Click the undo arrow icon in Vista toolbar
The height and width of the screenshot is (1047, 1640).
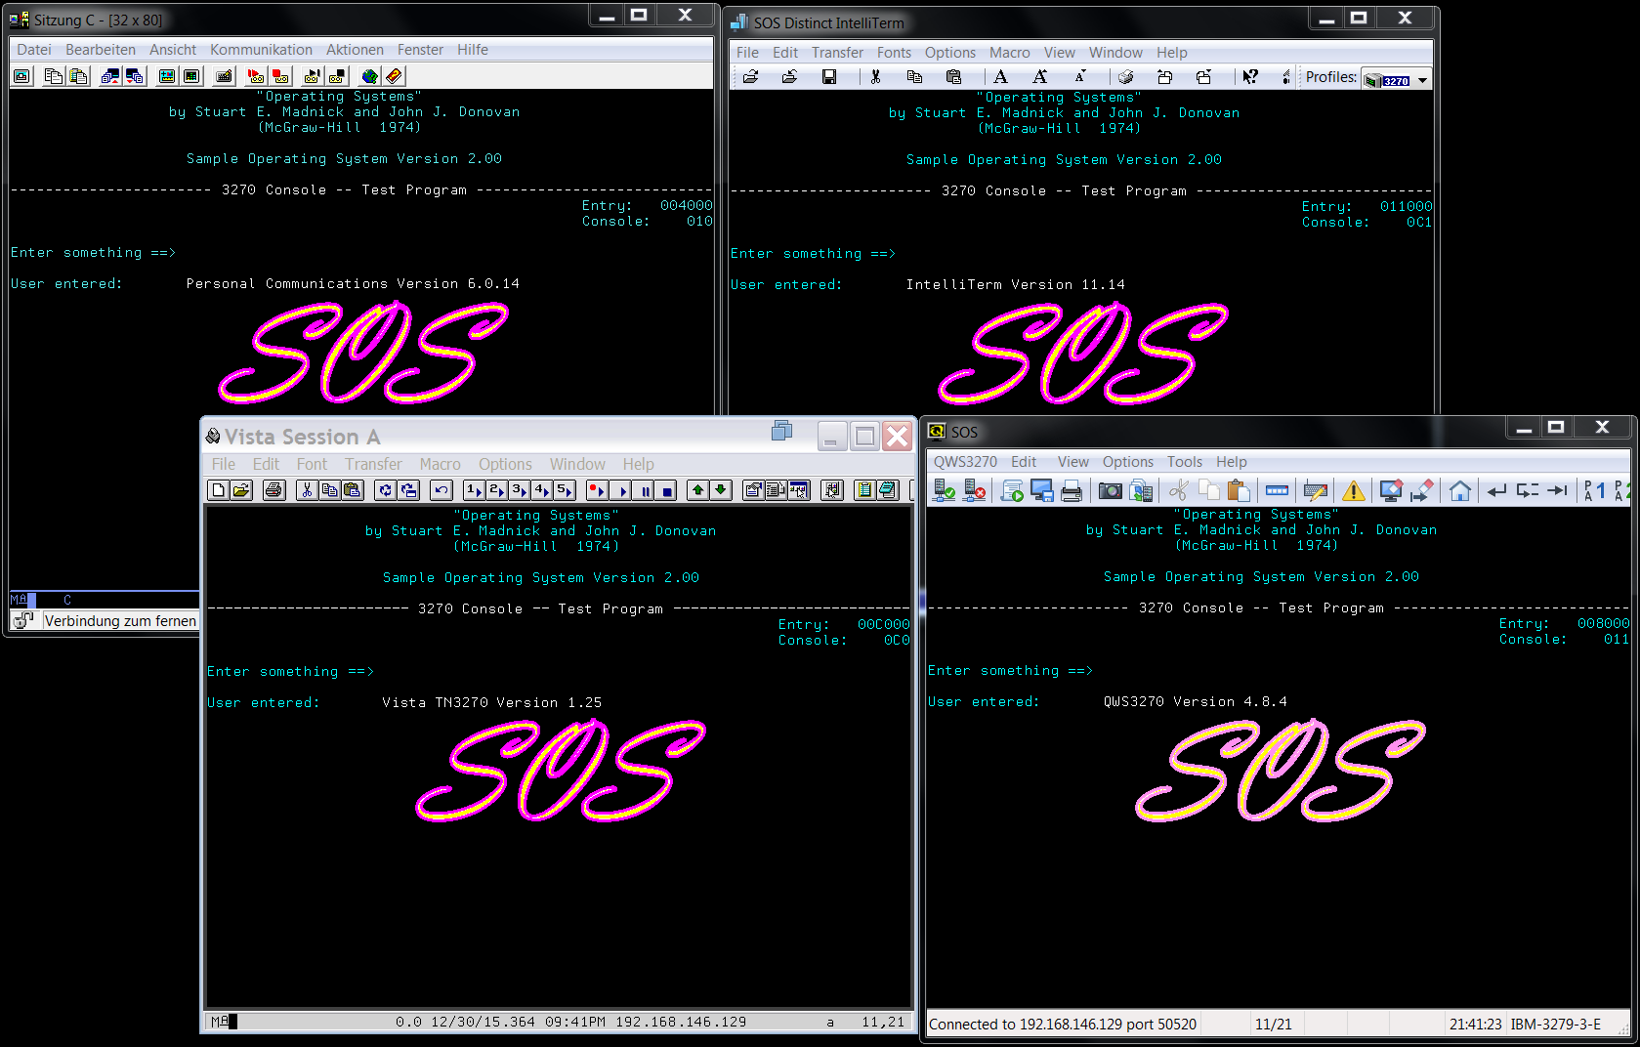coord(442,490)
